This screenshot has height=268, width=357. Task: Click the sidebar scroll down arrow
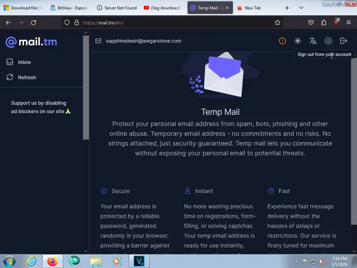[86, 251]
